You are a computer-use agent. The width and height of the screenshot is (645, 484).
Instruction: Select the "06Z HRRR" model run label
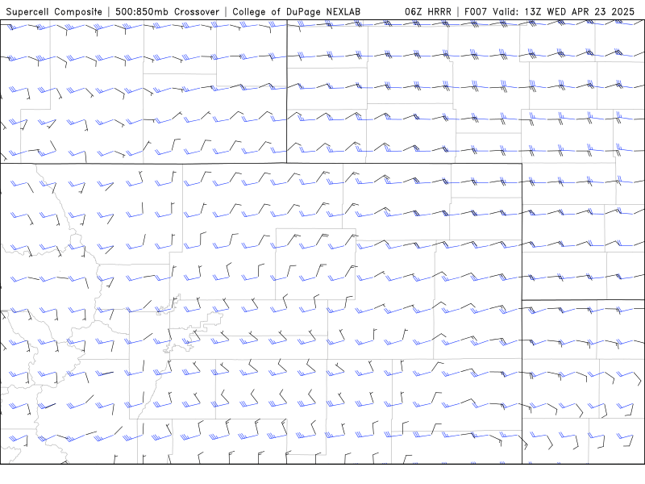[x=428, y=12]
